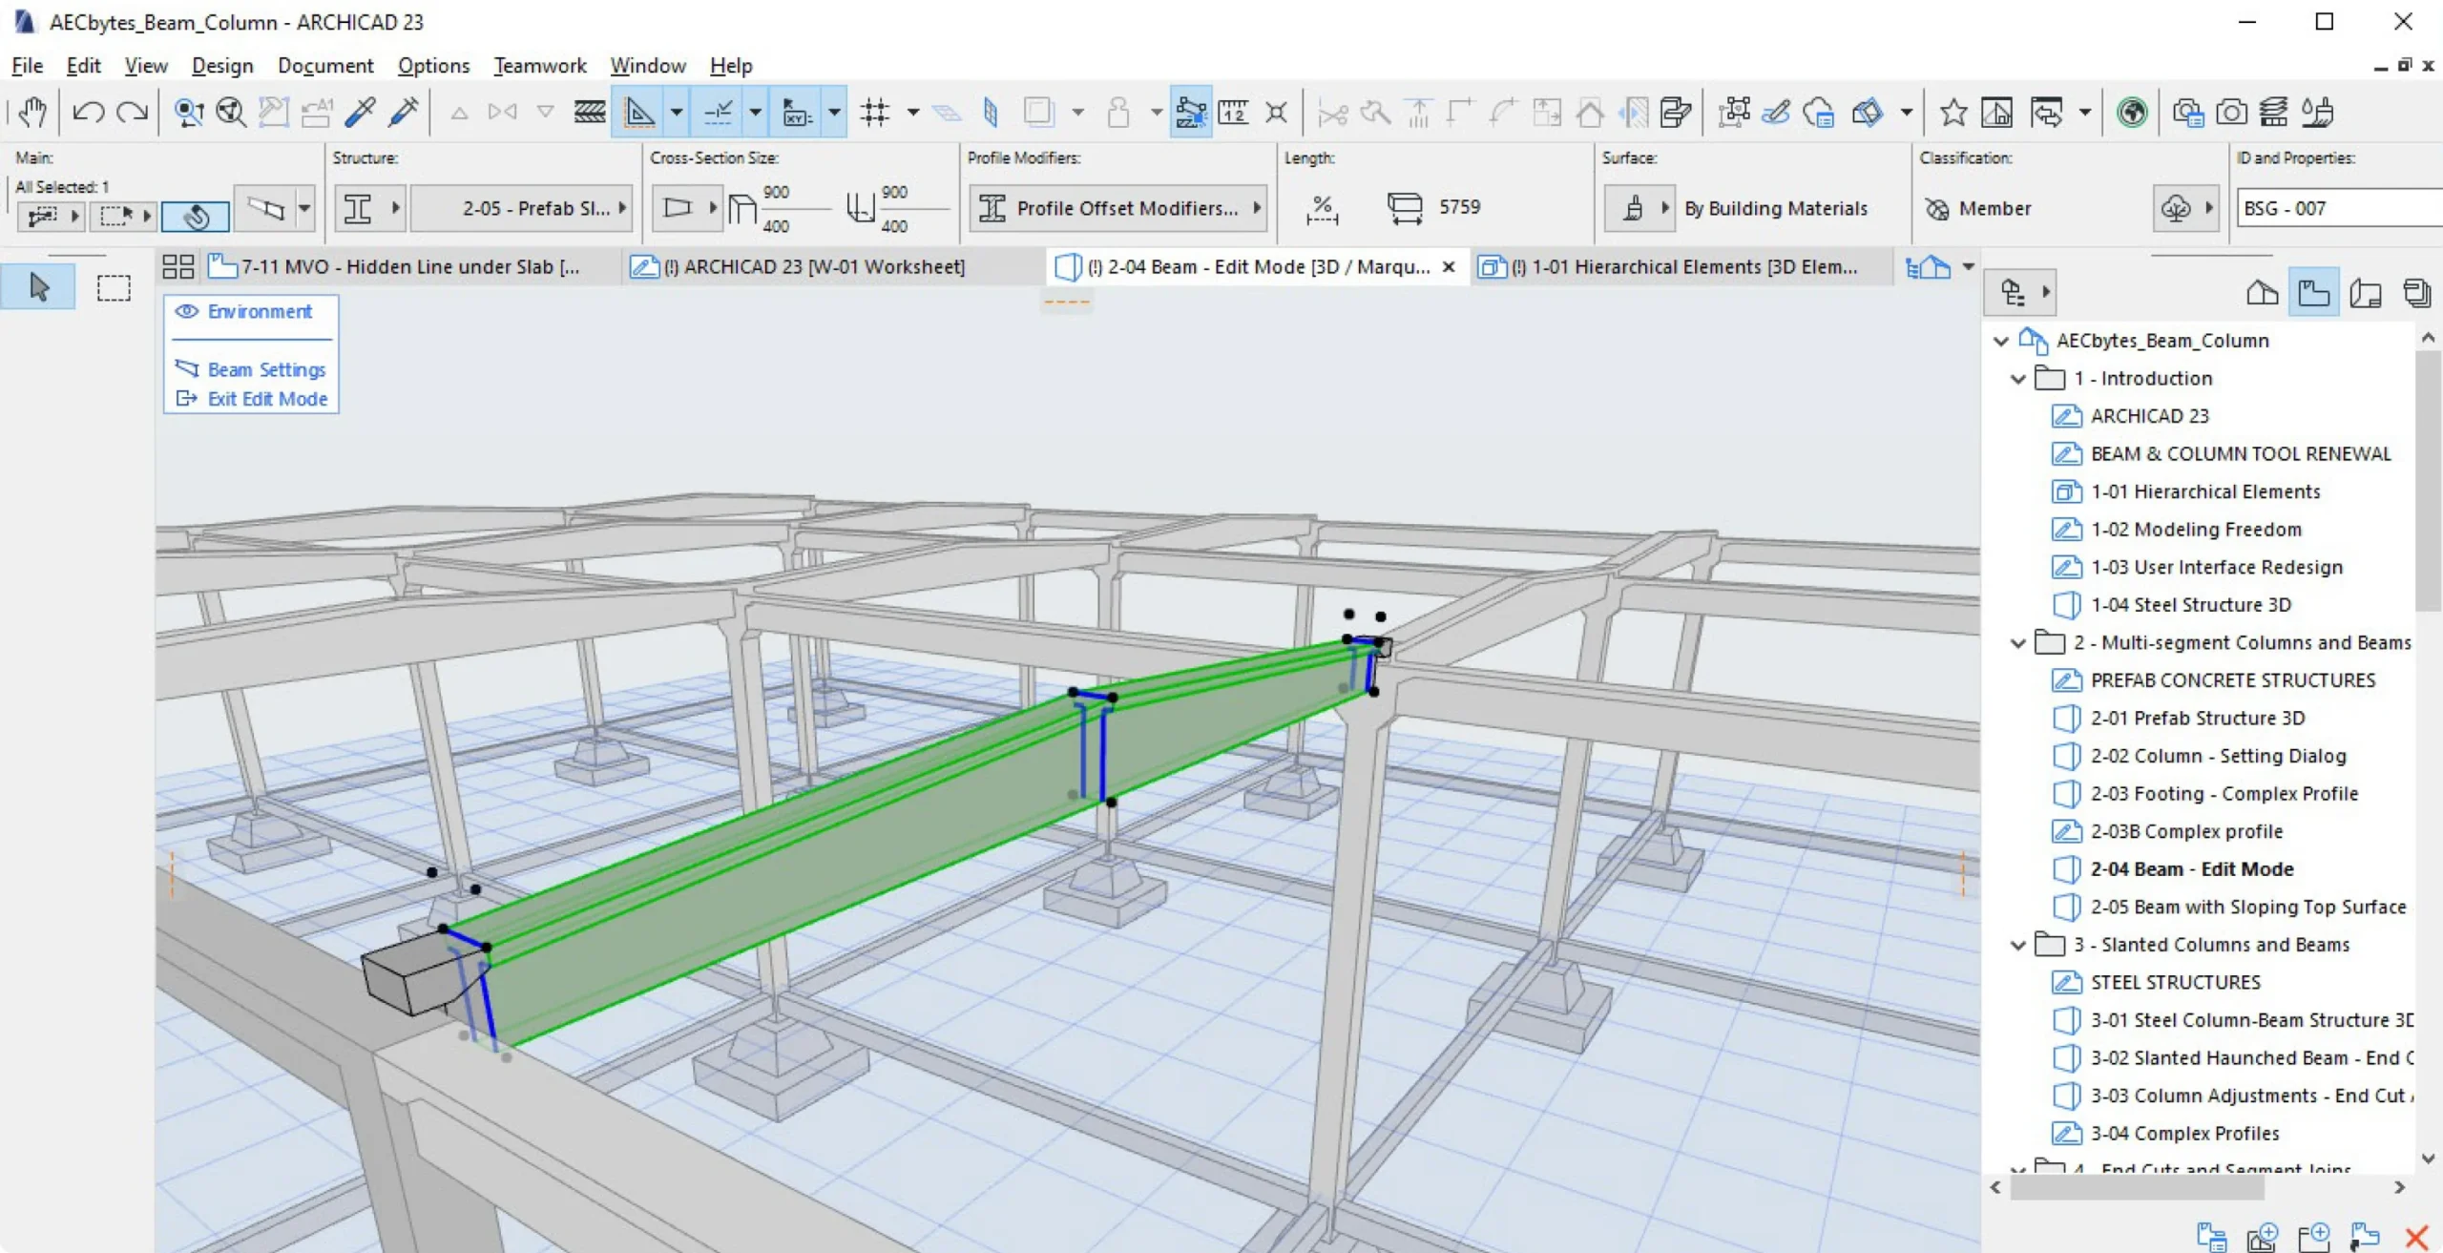Delete item with red X in Navigator
2443x1253 pixels.
click(2417, 1239)
